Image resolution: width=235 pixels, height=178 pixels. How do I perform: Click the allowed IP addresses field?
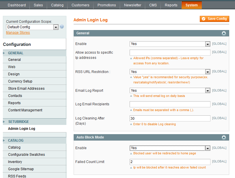click(x=170, y=53)
